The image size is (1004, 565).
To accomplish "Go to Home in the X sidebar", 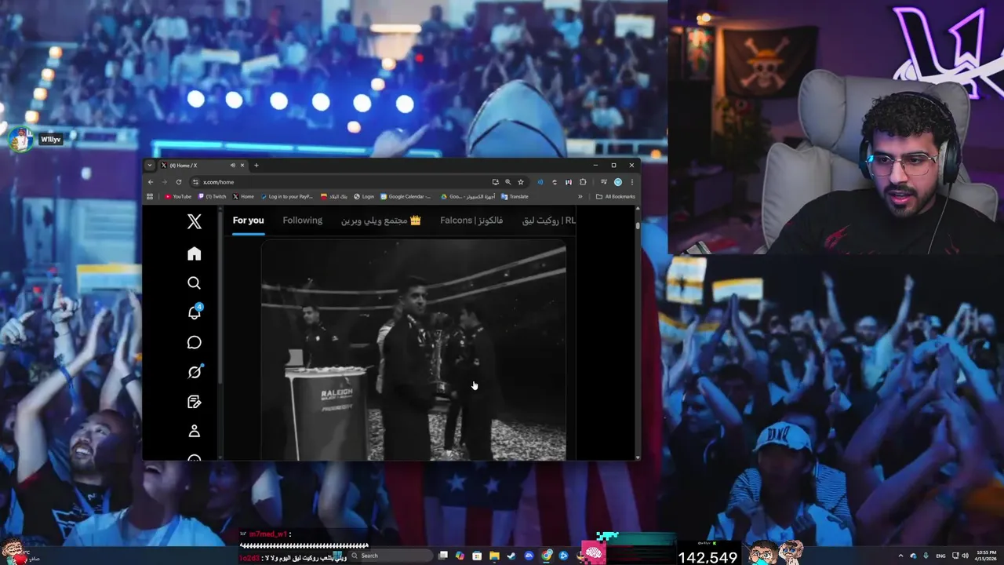I will pos(195,253).
